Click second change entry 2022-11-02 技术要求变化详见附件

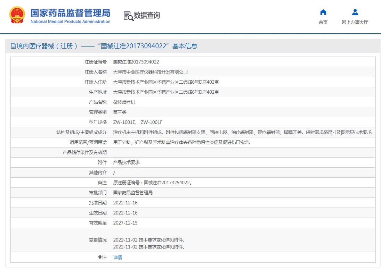click(x=149, y=247)
